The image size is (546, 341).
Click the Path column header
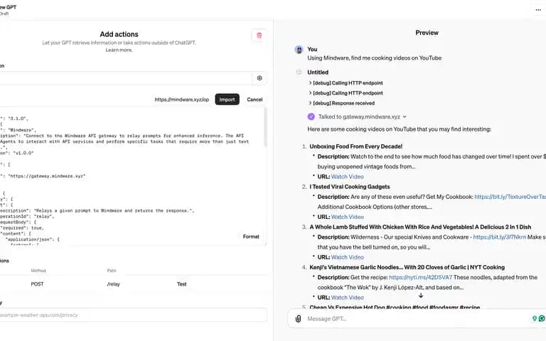(x=112, y=271)
